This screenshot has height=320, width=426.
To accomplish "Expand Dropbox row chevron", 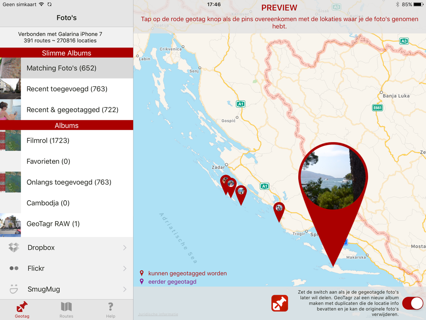I will (x=125, y=247).
